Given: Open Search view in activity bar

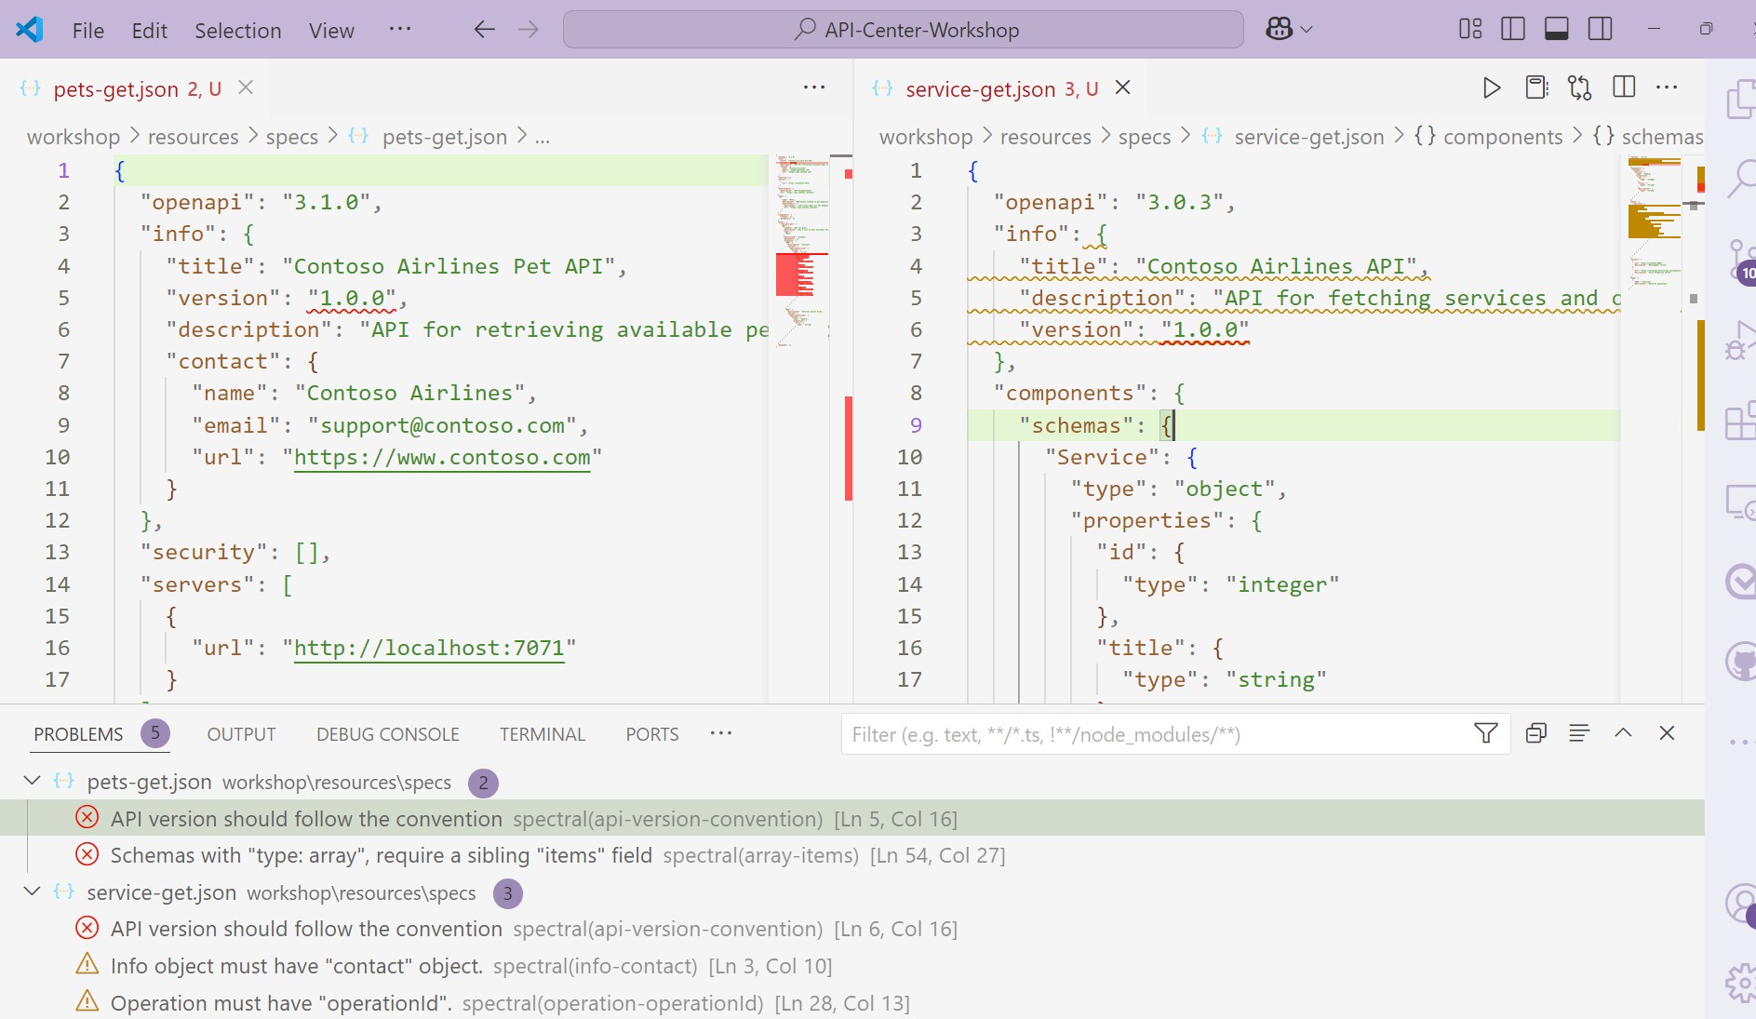Looking at the screenshot, I should point(1740,178).
